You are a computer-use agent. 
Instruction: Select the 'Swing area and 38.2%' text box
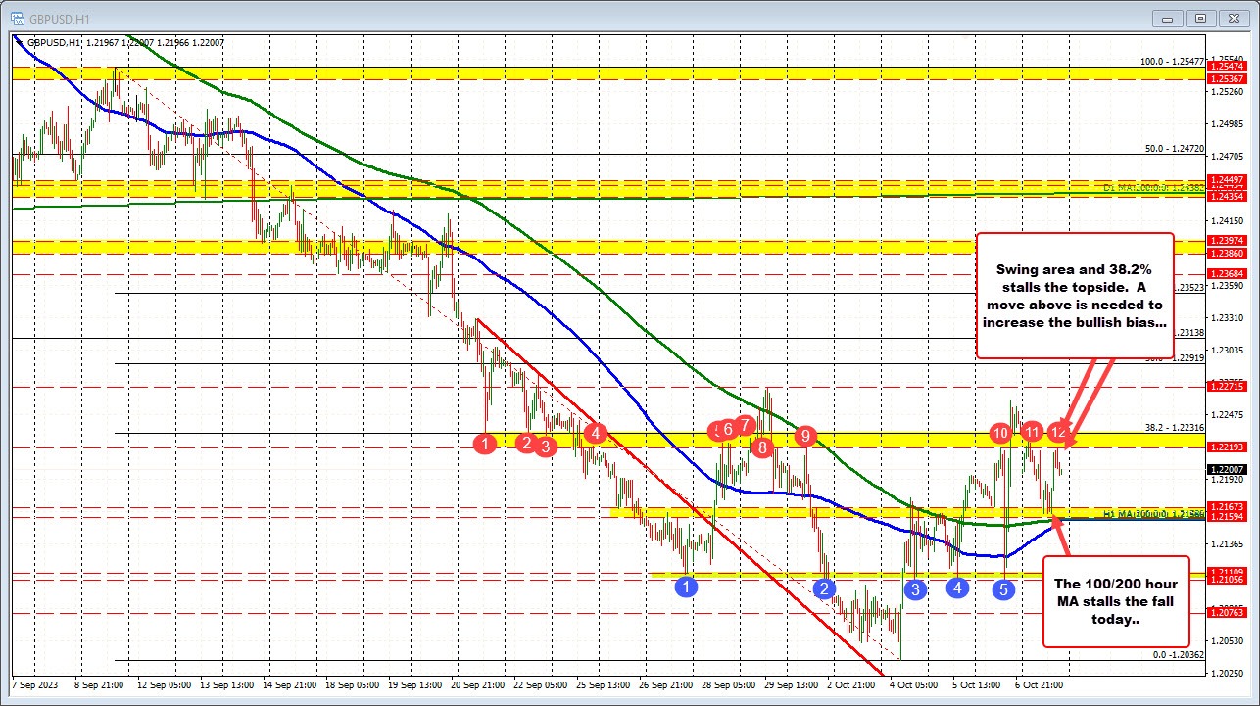(x=1075, y=296)
